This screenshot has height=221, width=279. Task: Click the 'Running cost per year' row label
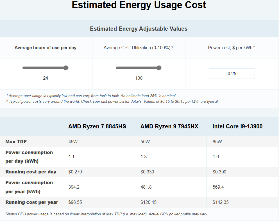[32, 202]
